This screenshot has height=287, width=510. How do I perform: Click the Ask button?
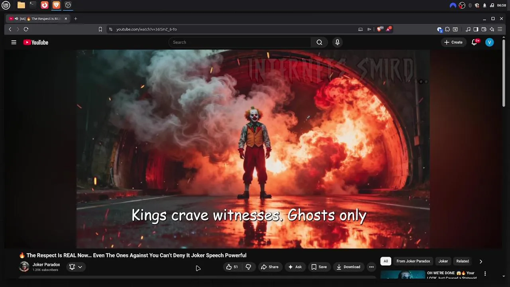pos(295,267)
